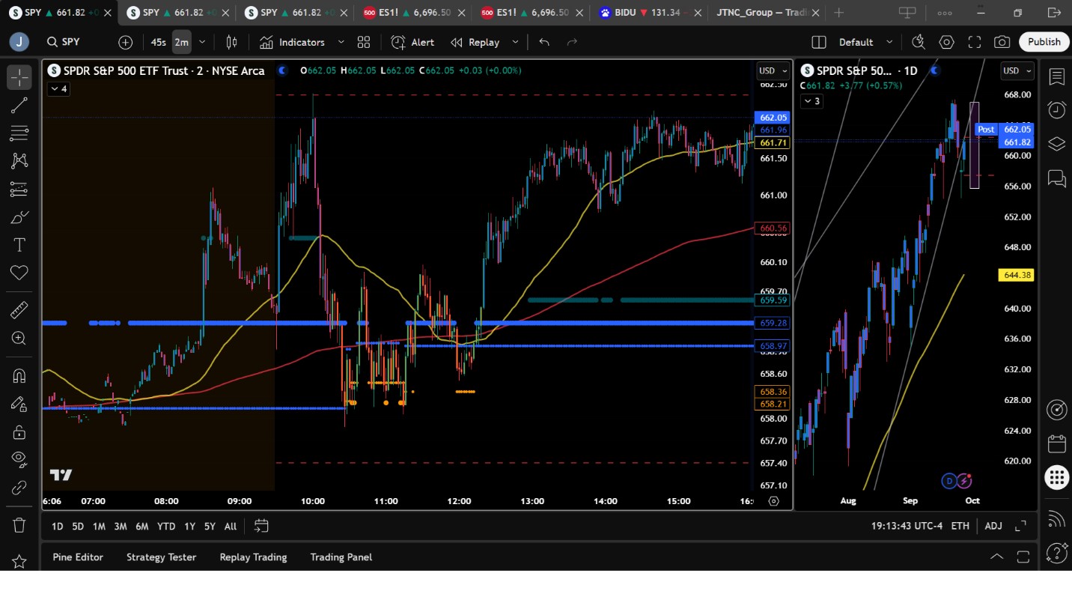
Task: Open the indicator templates grid icon
Action: pyautogui.click(x=364, y=42)
